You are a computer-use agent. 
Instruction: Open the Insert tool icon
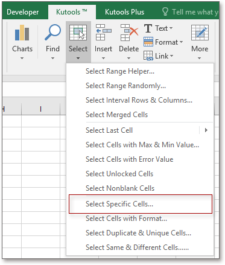tap(103, 33)
